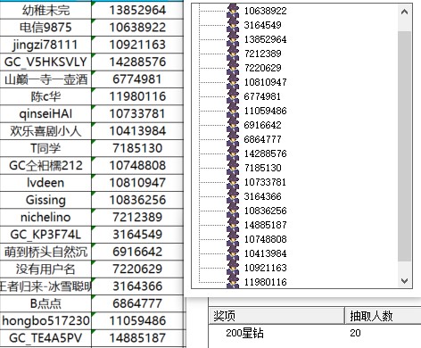421x348 pixels.
Task: Select the avatar icon beside 7185130 in list
Action: pyautogui.click(x=233, y=168)
